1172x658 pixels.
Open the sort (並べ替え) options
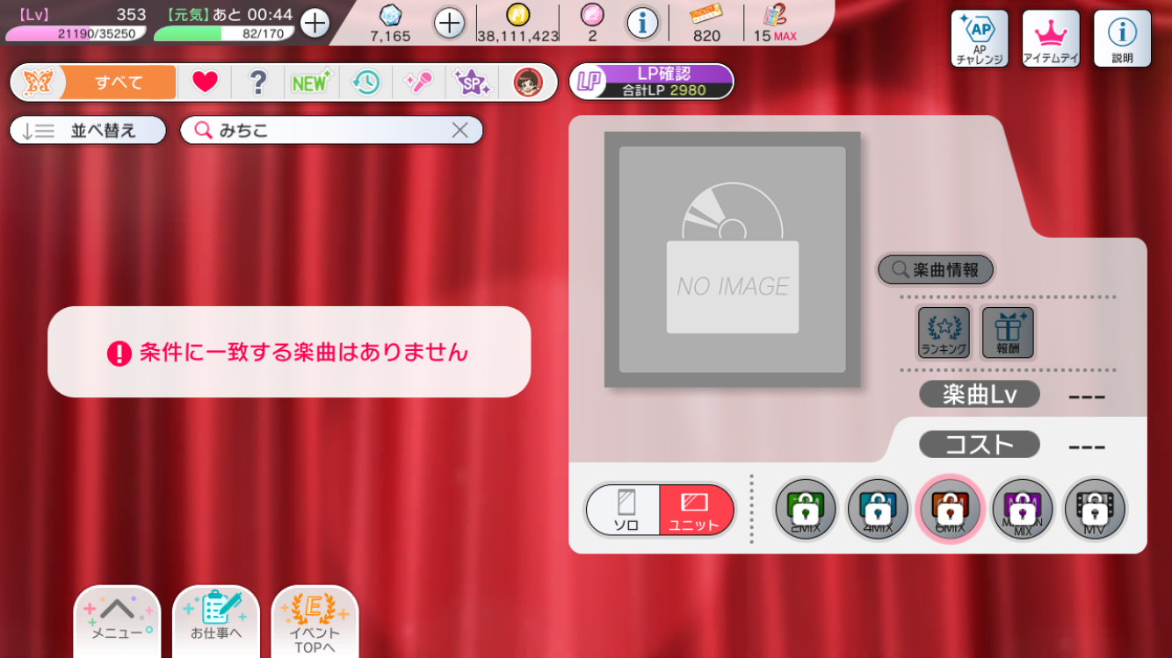click(88, 131)
